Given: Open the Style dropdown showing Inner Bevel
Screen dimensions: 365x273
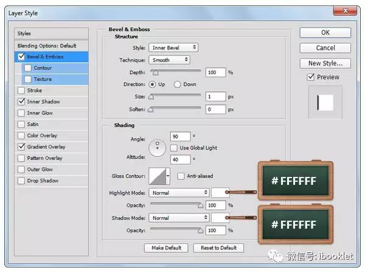Looking at the screenshot, I should pos(173,47).
